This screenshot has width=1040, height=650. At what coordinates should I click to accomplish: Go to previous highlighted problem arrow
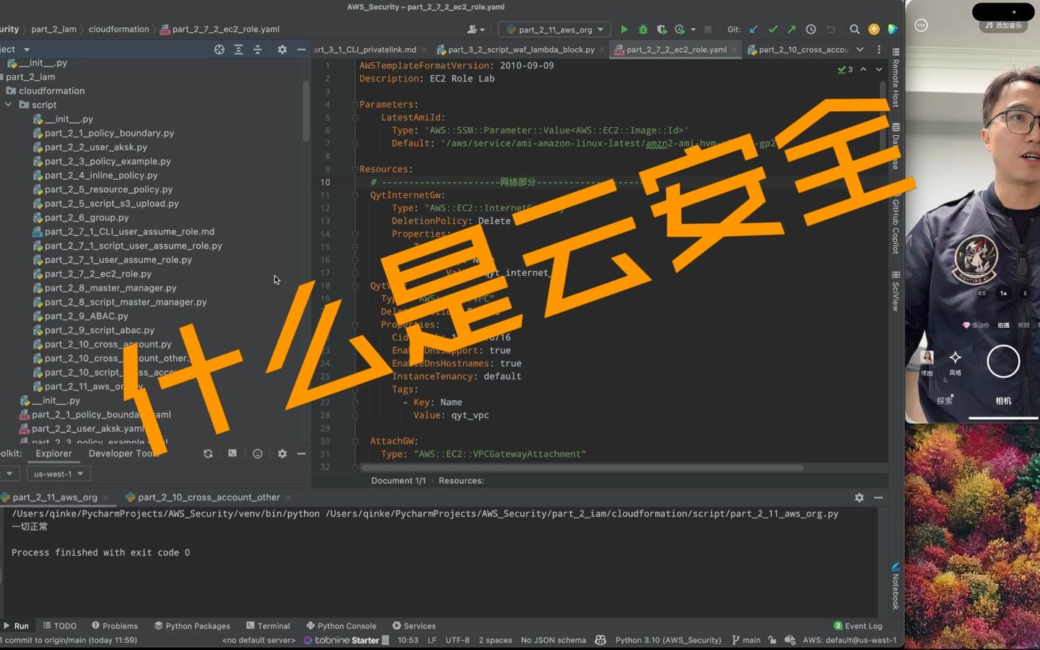click(x=863, y=69)
